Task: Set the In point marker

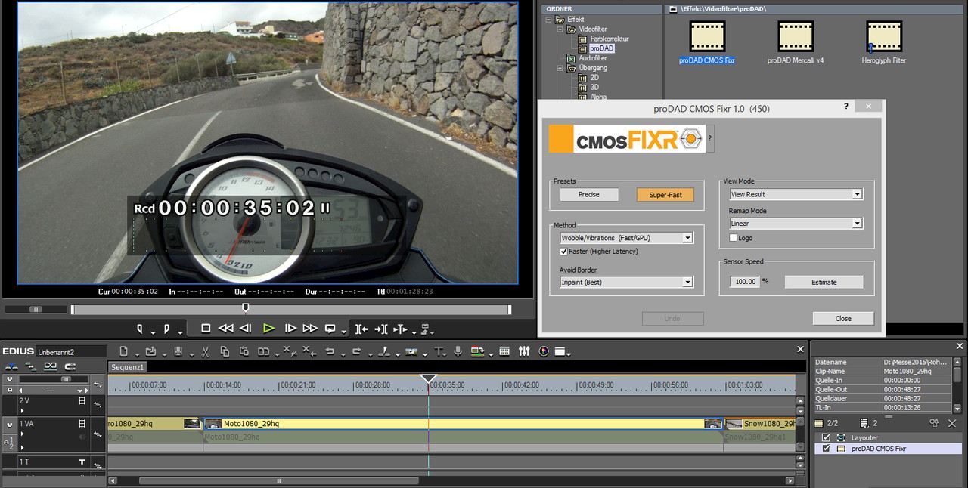Action: point(140,329)
